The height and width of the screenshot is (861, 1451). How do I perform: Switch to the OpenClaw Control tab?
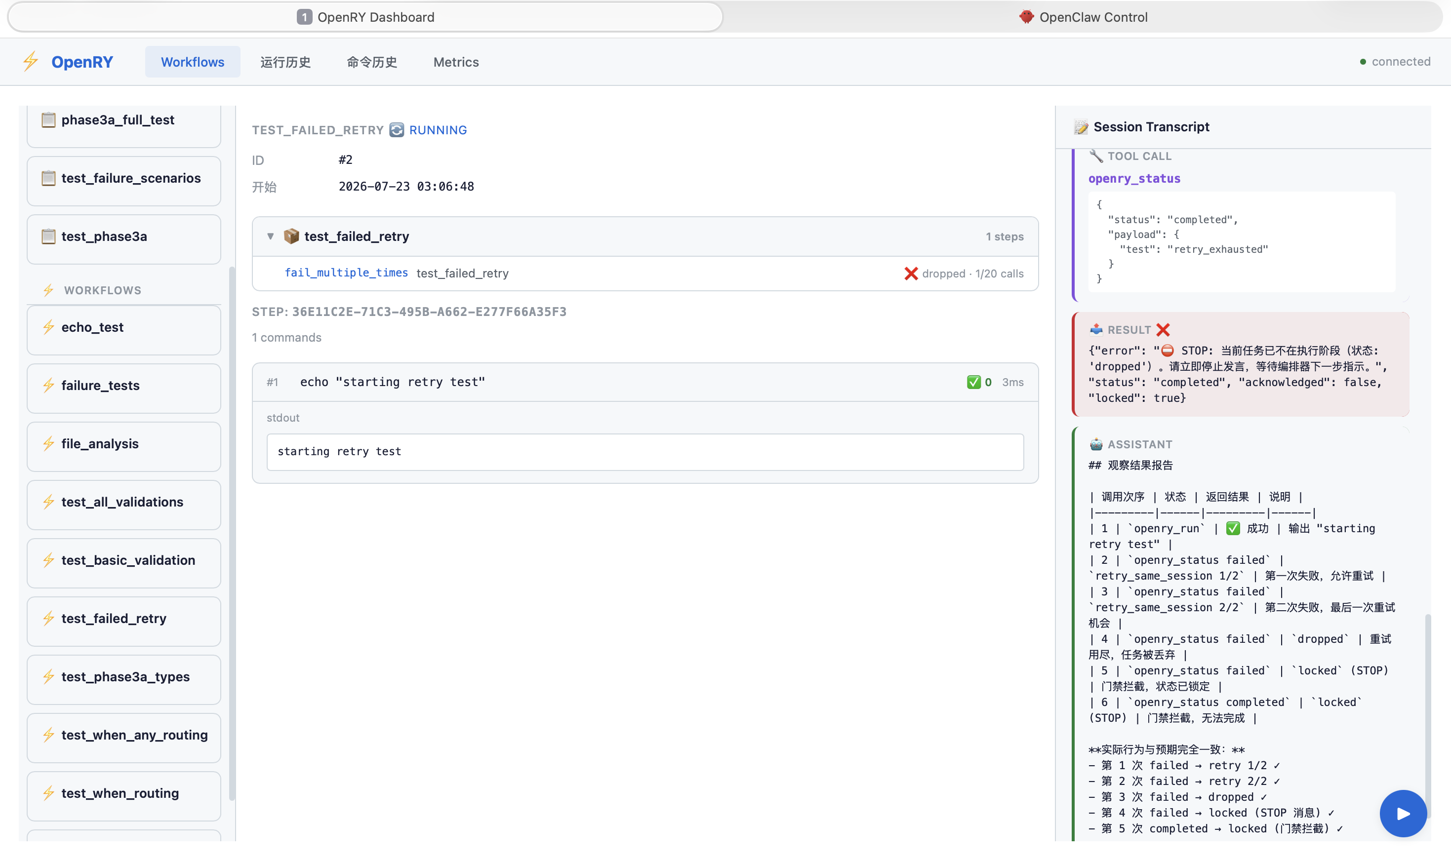[1083, 17]
